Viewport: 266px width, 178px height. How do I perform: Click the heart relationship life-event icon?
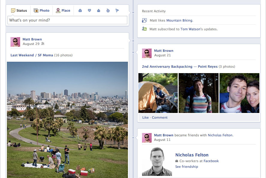tap(89, 10)
